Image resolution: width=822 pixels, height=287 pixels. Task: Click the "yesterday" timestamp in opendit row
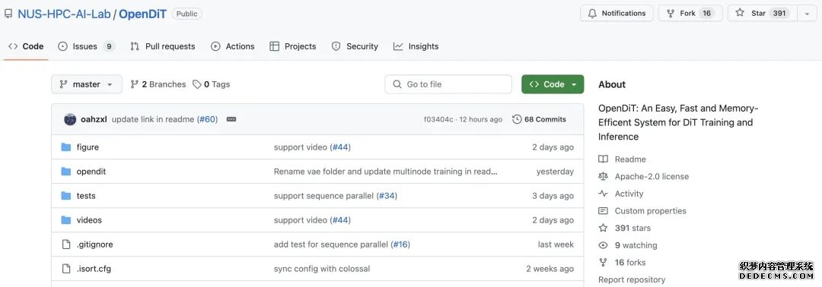tap(555, 172)
